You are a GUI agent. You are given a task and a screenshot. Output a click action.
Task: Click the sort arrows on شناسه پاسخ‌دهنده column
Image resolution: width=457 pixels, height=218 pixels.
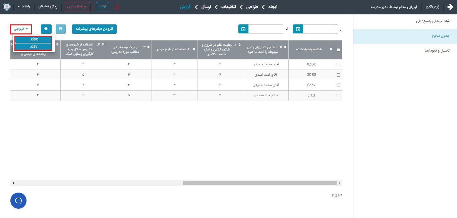coord(331,49)
